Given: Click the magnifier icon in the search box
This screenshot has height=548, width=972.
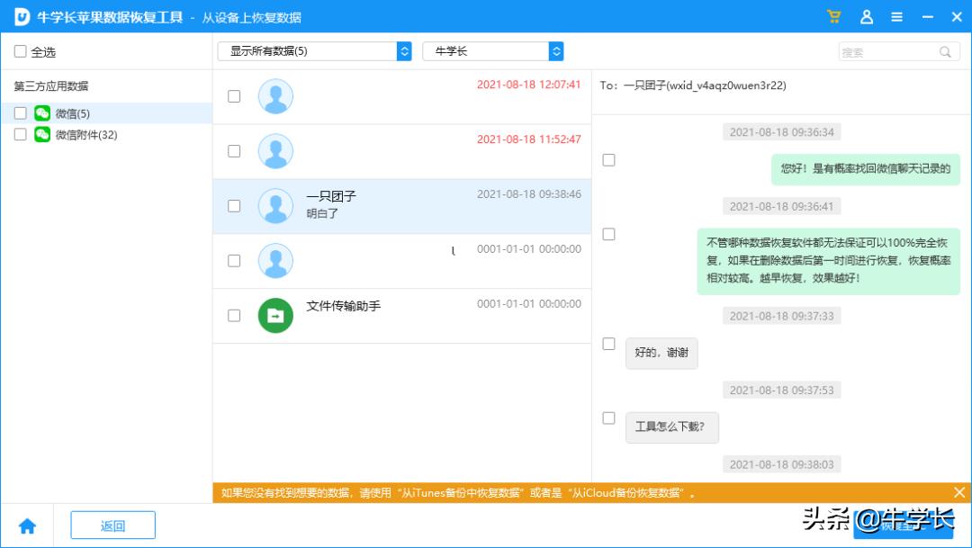Looking at the screenshot, I should click(946, 52).
